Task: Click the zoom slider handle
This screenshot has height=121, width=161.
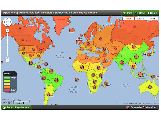Action: click(x=7, y=57)
